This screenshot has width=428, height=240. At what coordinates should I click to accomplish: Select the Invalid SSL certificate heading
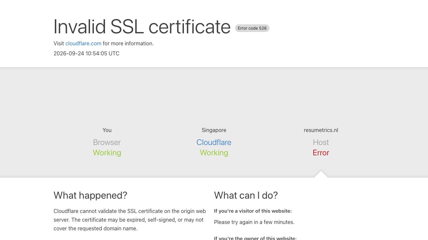(142, 27)
